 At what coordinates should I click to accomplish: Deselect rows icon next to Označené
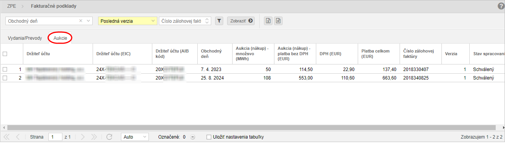193,137
